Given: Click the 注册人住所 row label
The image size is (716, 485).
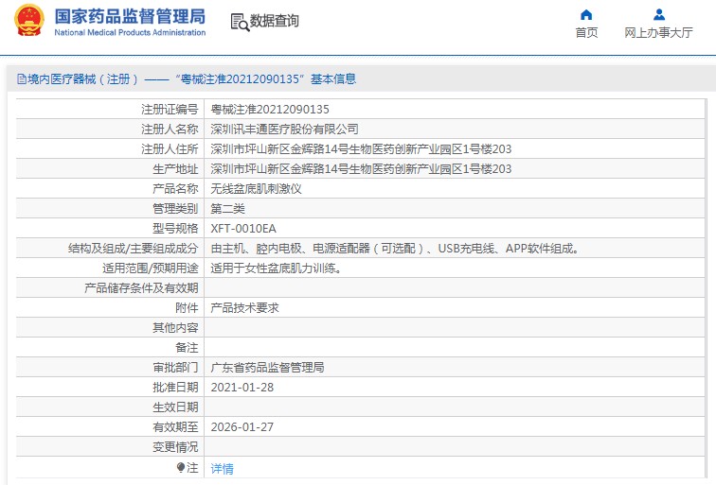Looking at the screenshot, I should pos(170,149).
